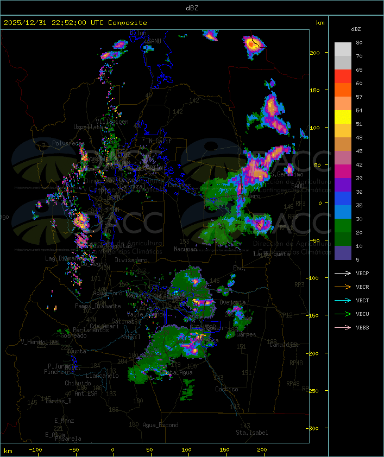Click the cyan circle radar marker near San Rafael
384x457 pixels.
click(175, 293)
